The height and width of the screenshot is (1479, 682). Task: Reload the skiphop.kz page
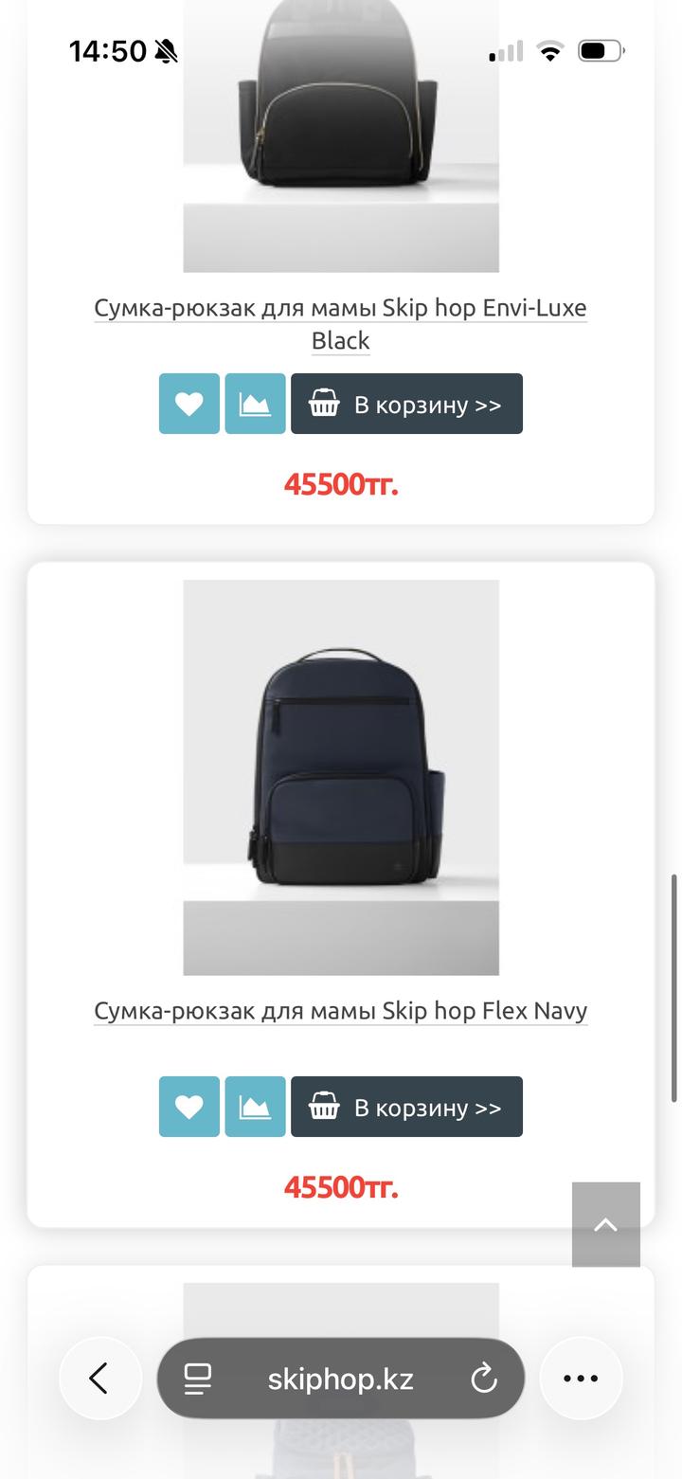pyautogui.click(x=484, y=1379)
